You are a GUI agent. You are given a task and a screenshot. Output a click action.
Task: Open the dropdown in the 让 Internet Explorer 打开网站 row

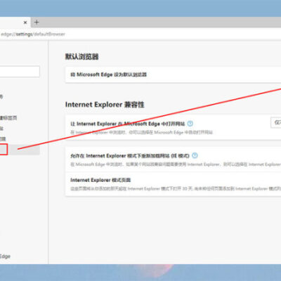coord(276,122)
